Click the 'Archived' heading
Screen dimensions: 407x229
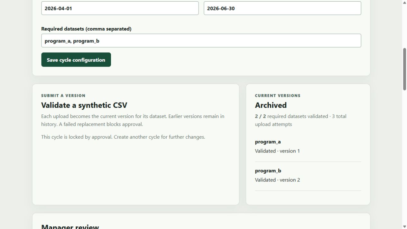(x=271, y=105)
